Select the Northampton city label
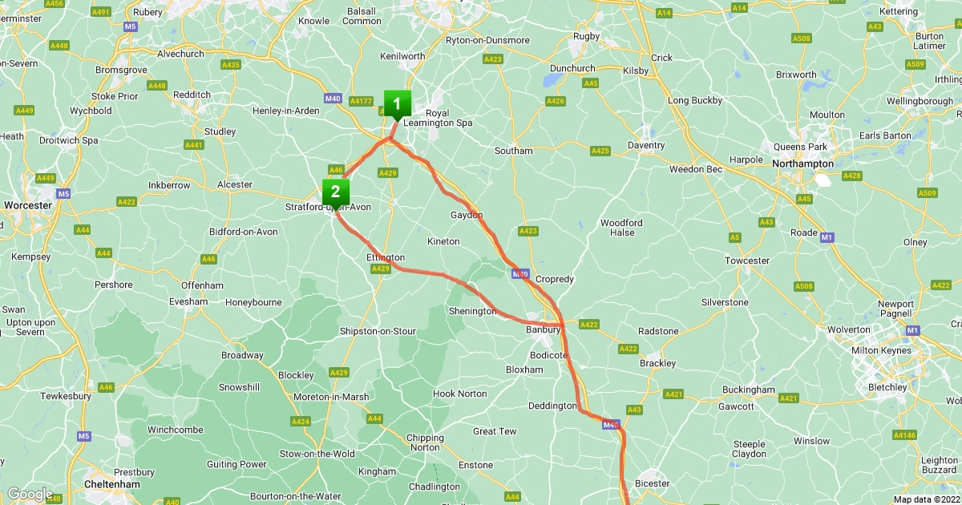 coord(803,164)
